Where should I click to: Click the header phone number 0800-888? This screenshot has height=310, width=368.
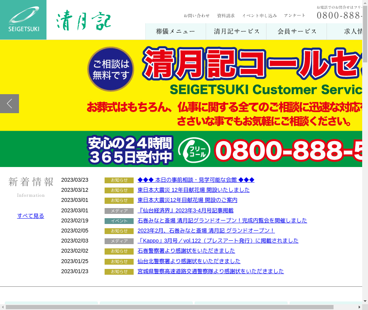point(339,15)
